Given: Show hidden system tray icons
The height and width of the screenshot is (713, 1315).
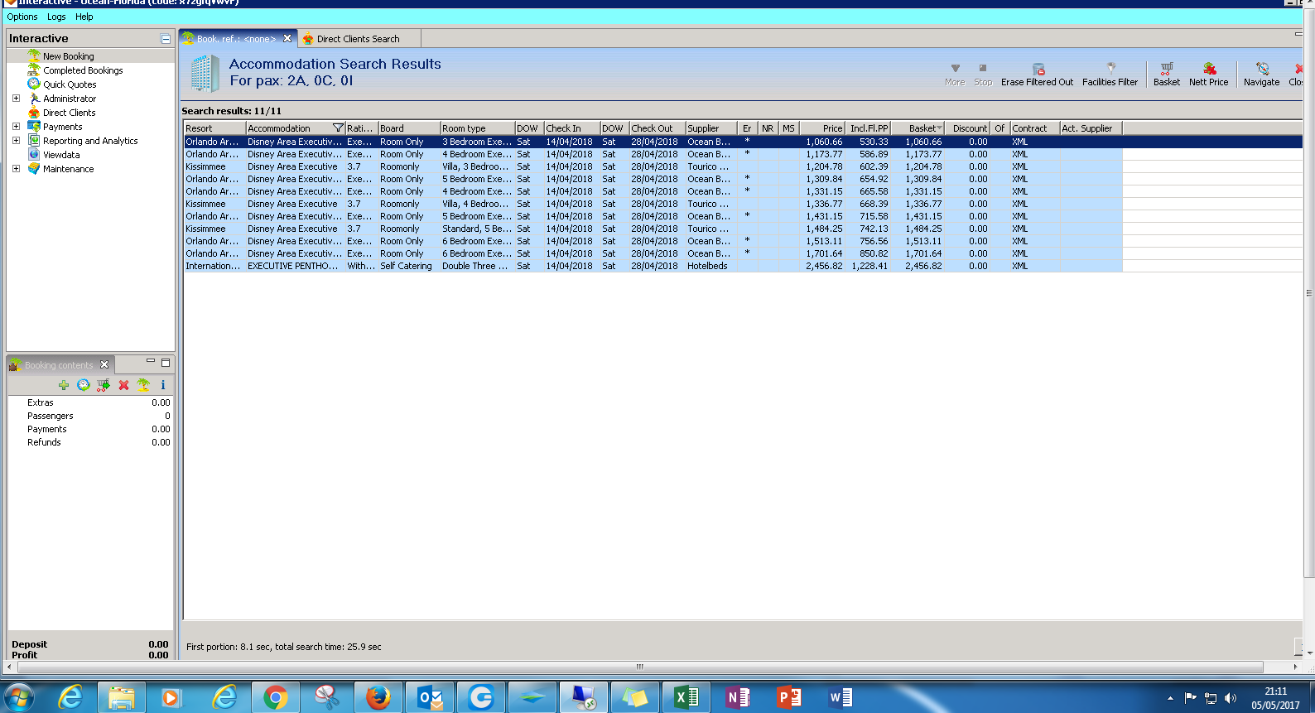Looking at the screenshot, I should tap(1170, 698).
